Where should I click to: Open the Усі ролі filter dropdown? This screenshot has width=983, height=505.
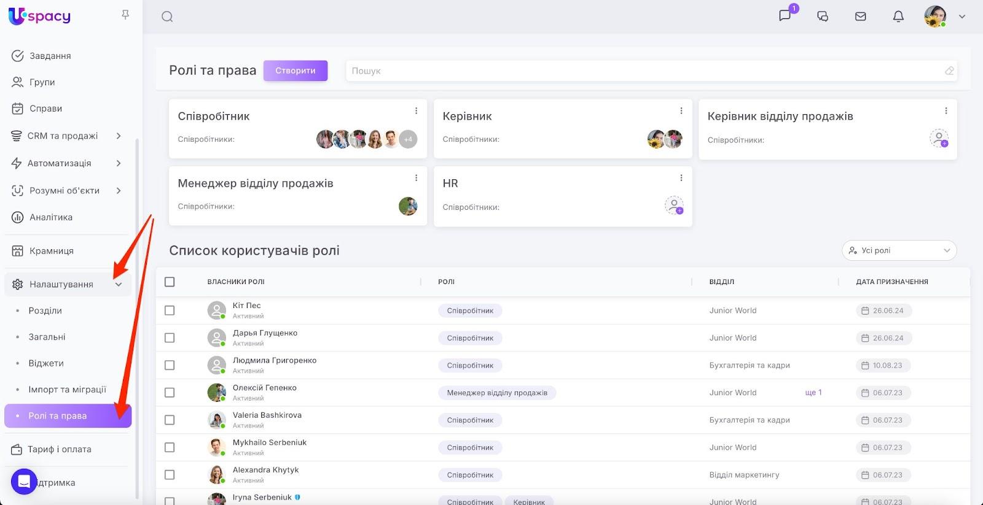(899, 250)
